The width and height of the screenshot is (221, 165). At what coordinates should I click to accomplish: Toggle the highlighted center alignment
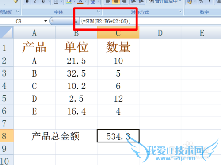(116, 2)
